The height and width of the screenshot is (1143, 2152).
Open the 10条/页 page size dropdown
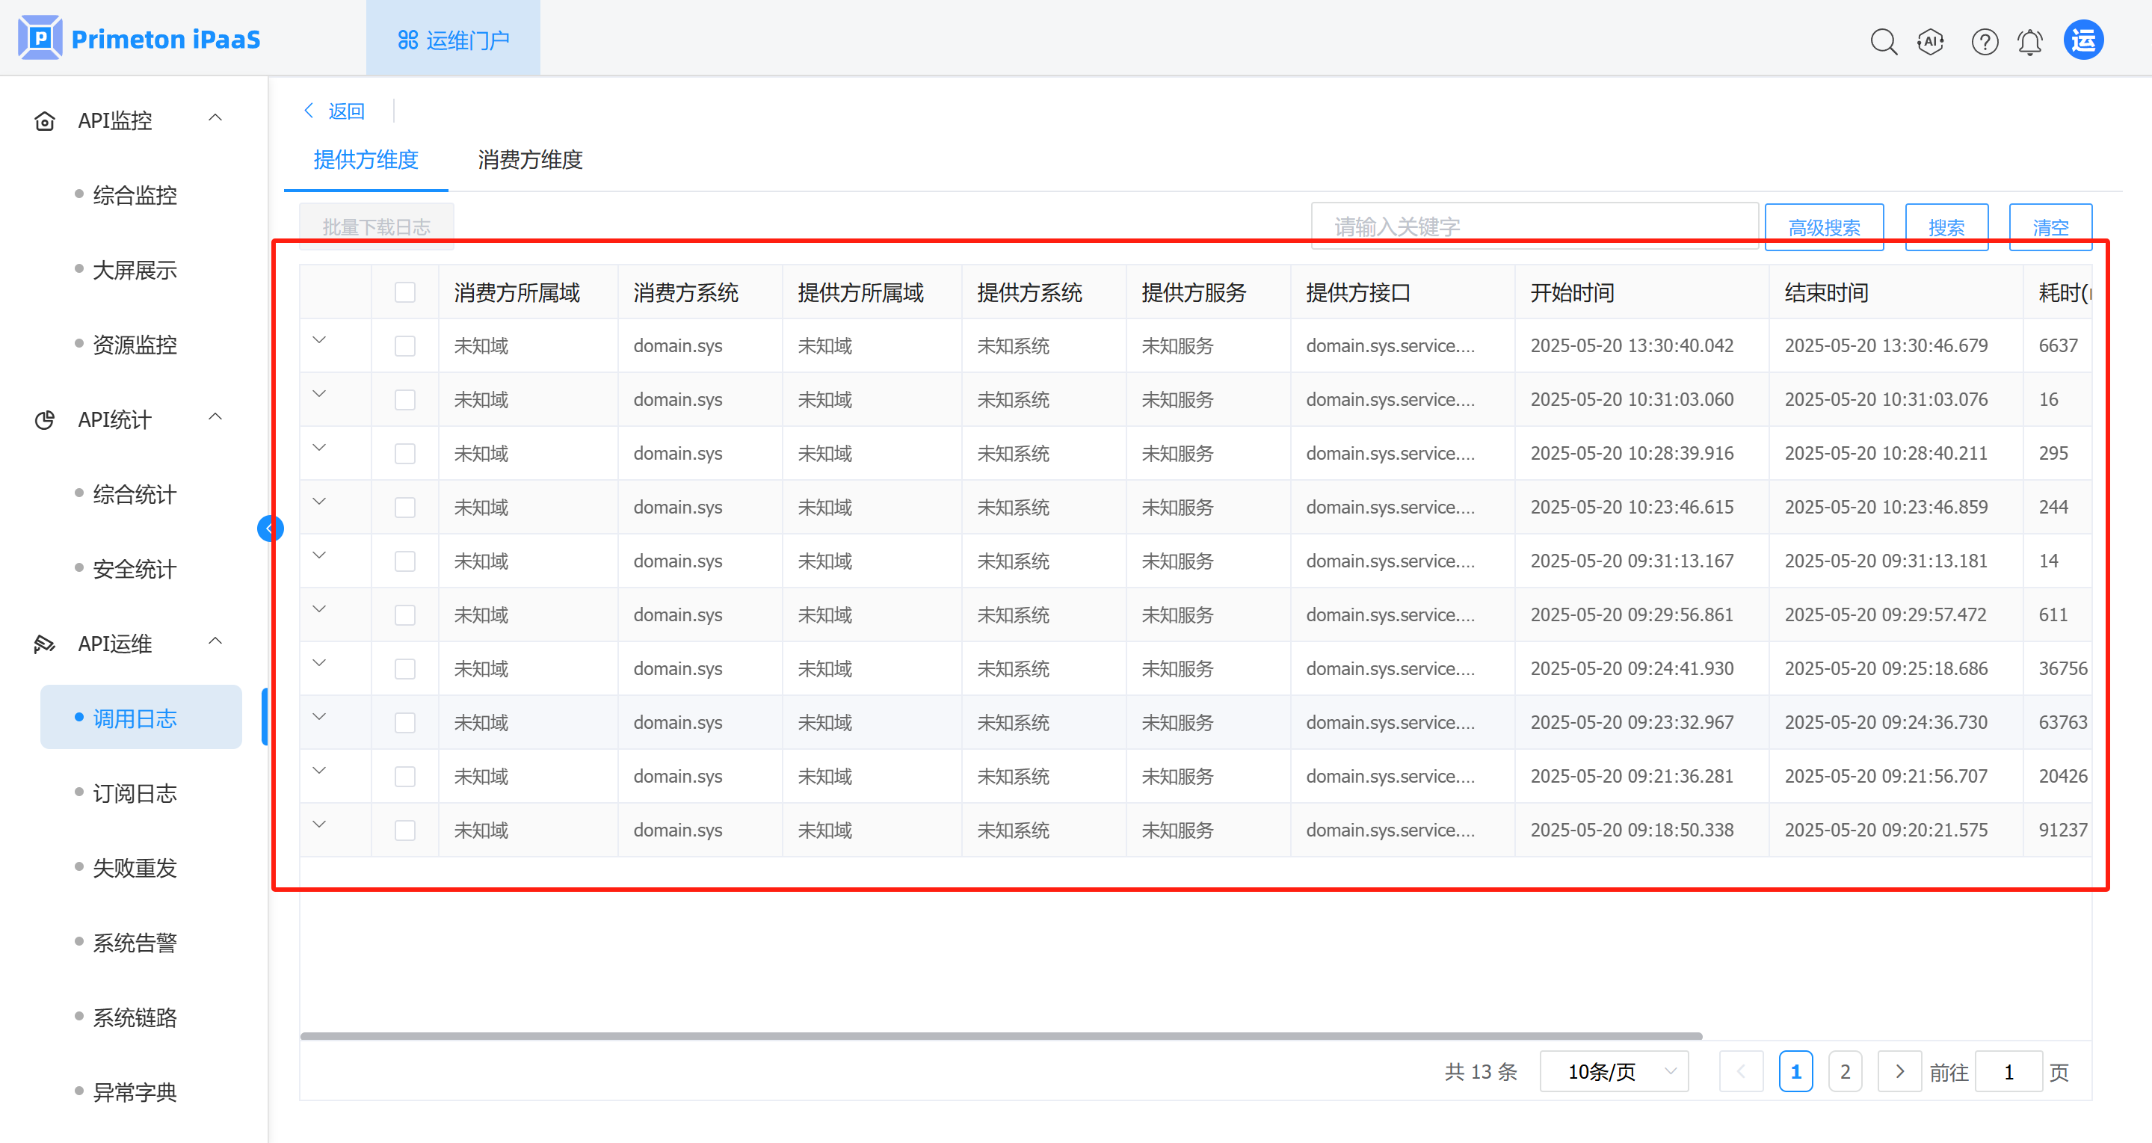(1613, 1071)
